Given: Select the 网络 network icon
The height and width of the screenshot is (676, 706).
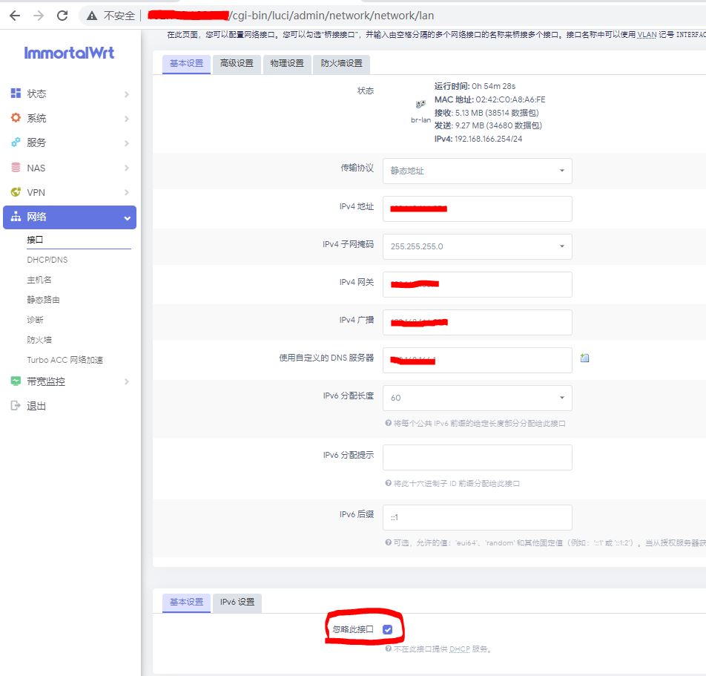Looking at the screenshot, I should tap(15, 217).
